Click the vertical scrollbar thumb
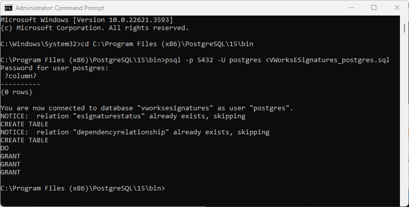Image resolution: width=409 pixels, height=207 pixels. [x=404, y=29]
